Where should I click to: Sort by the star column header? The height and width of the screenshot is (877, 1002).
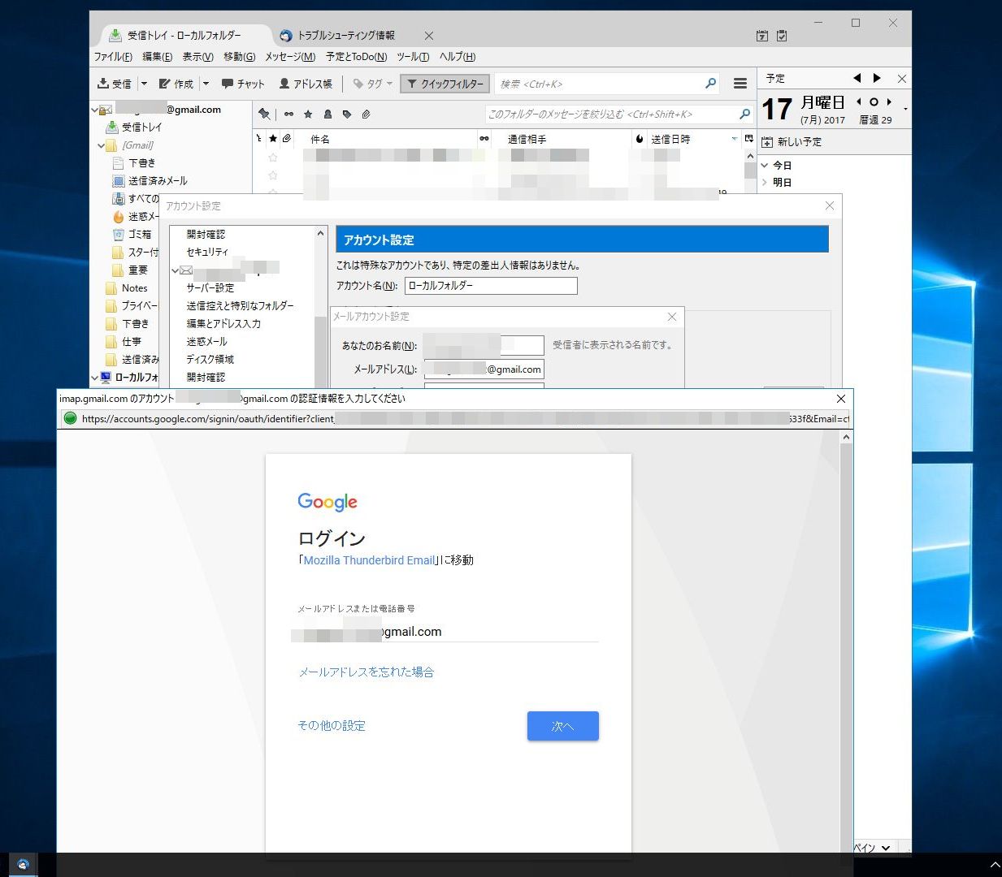[x=273, y=139]
